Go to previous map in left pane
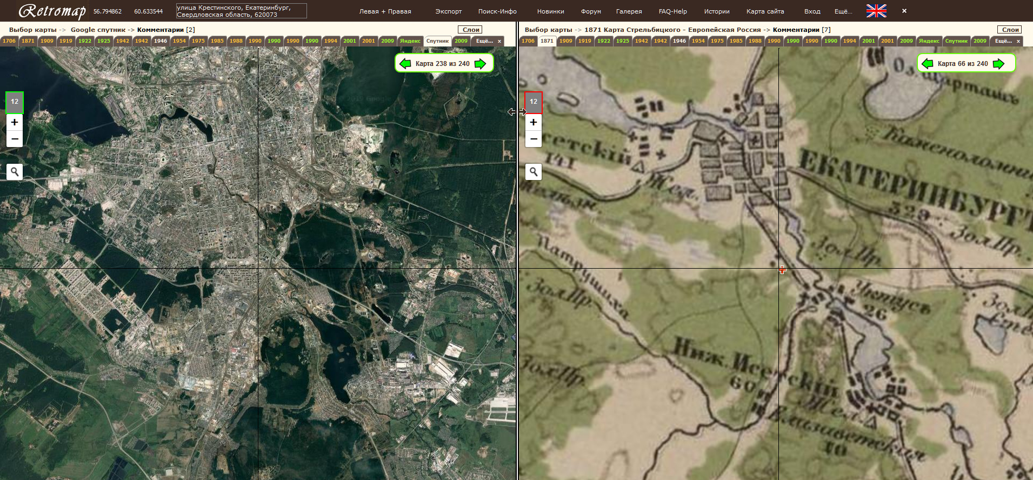Image resolution: width=1033 pixels, height=480 pixels. point(405,64)
